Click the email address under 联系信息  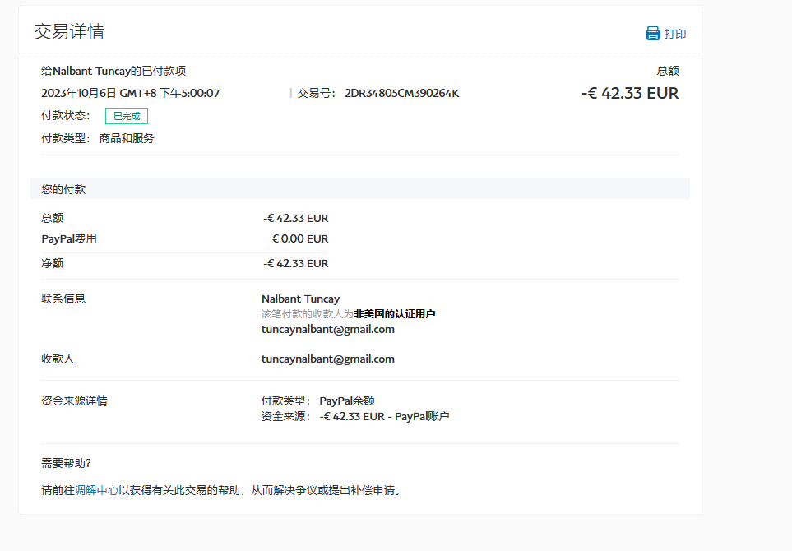point(327,329)
